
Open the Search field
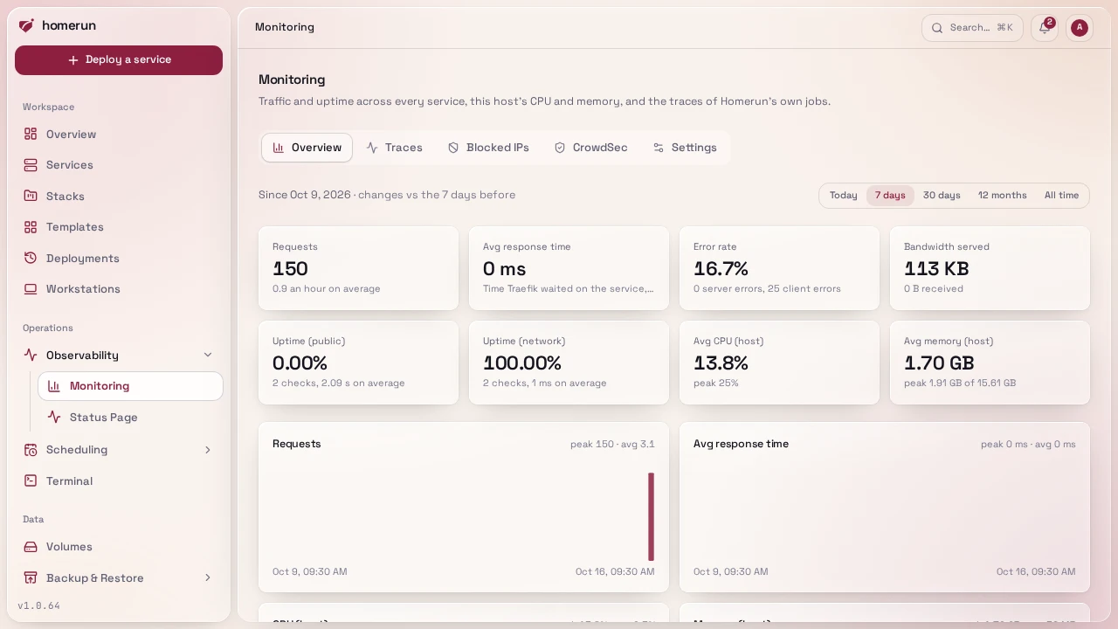click(x=972, y=28)
